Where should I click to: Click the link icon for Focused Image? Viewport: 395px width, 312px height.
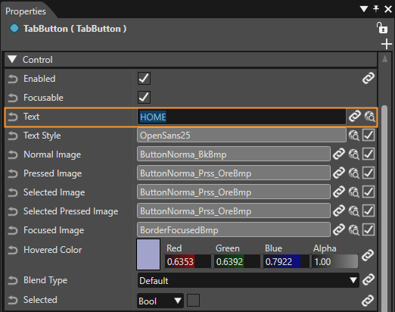coord(339,229)
